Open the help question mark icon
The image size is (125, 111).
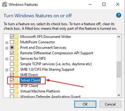tap(119, 15)
